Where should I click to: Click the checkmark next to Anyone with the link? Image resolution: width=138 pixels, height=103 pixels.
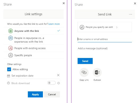tap(59, 31)
